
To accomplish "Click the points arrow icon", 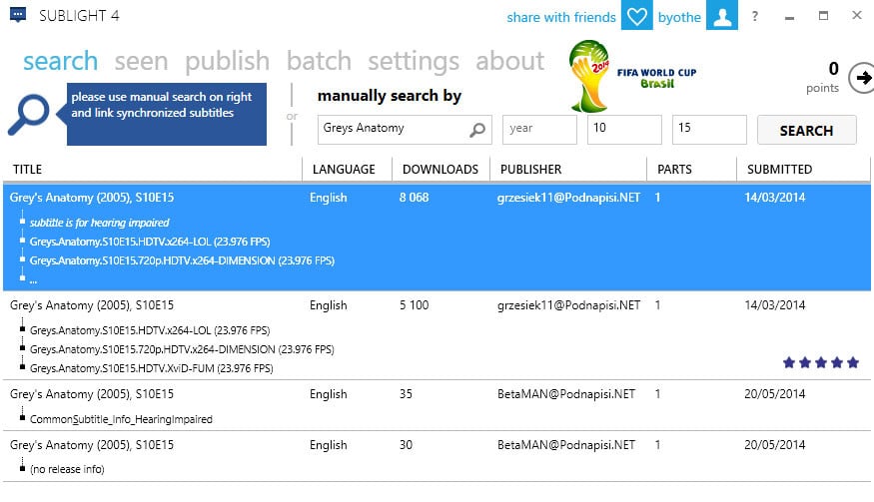I will pos(862,78).
